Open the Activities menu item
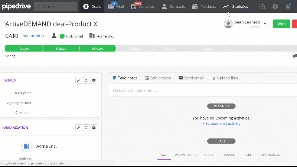This screenshot has width=297, height=167. click(x=143, y=6)
